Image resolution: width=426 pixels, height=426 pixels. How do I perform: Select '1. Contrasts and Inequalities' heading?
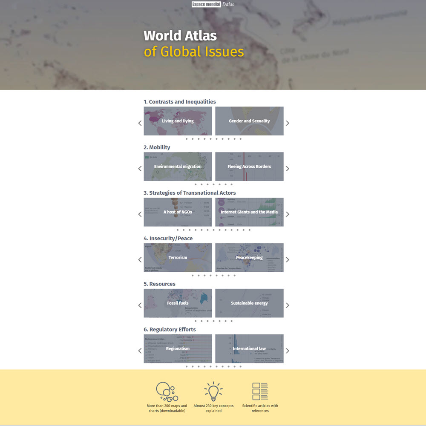(180, 102)
